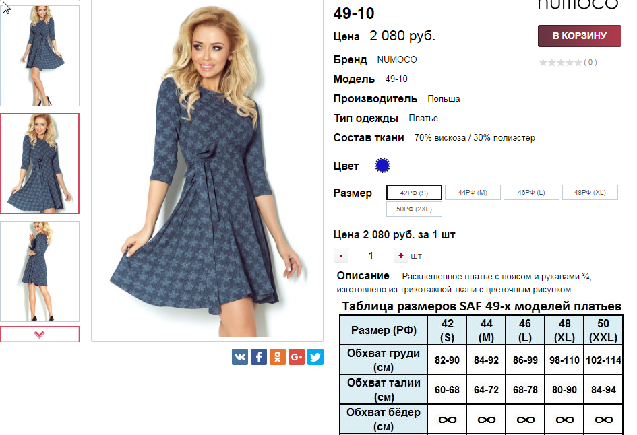Decrease quantity with minus button
This screenshot has width=637, height=435.
click(x=341, y=255)
